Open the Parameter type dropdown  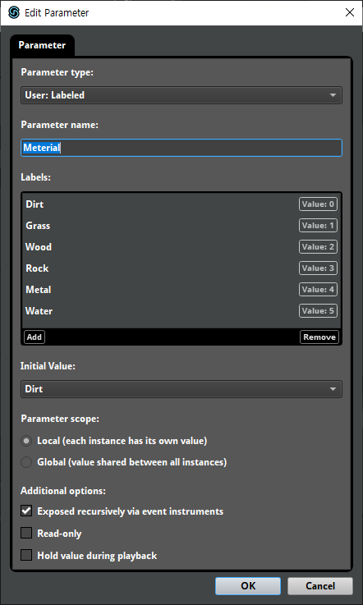pyautogui.click(x=181, y=95)
